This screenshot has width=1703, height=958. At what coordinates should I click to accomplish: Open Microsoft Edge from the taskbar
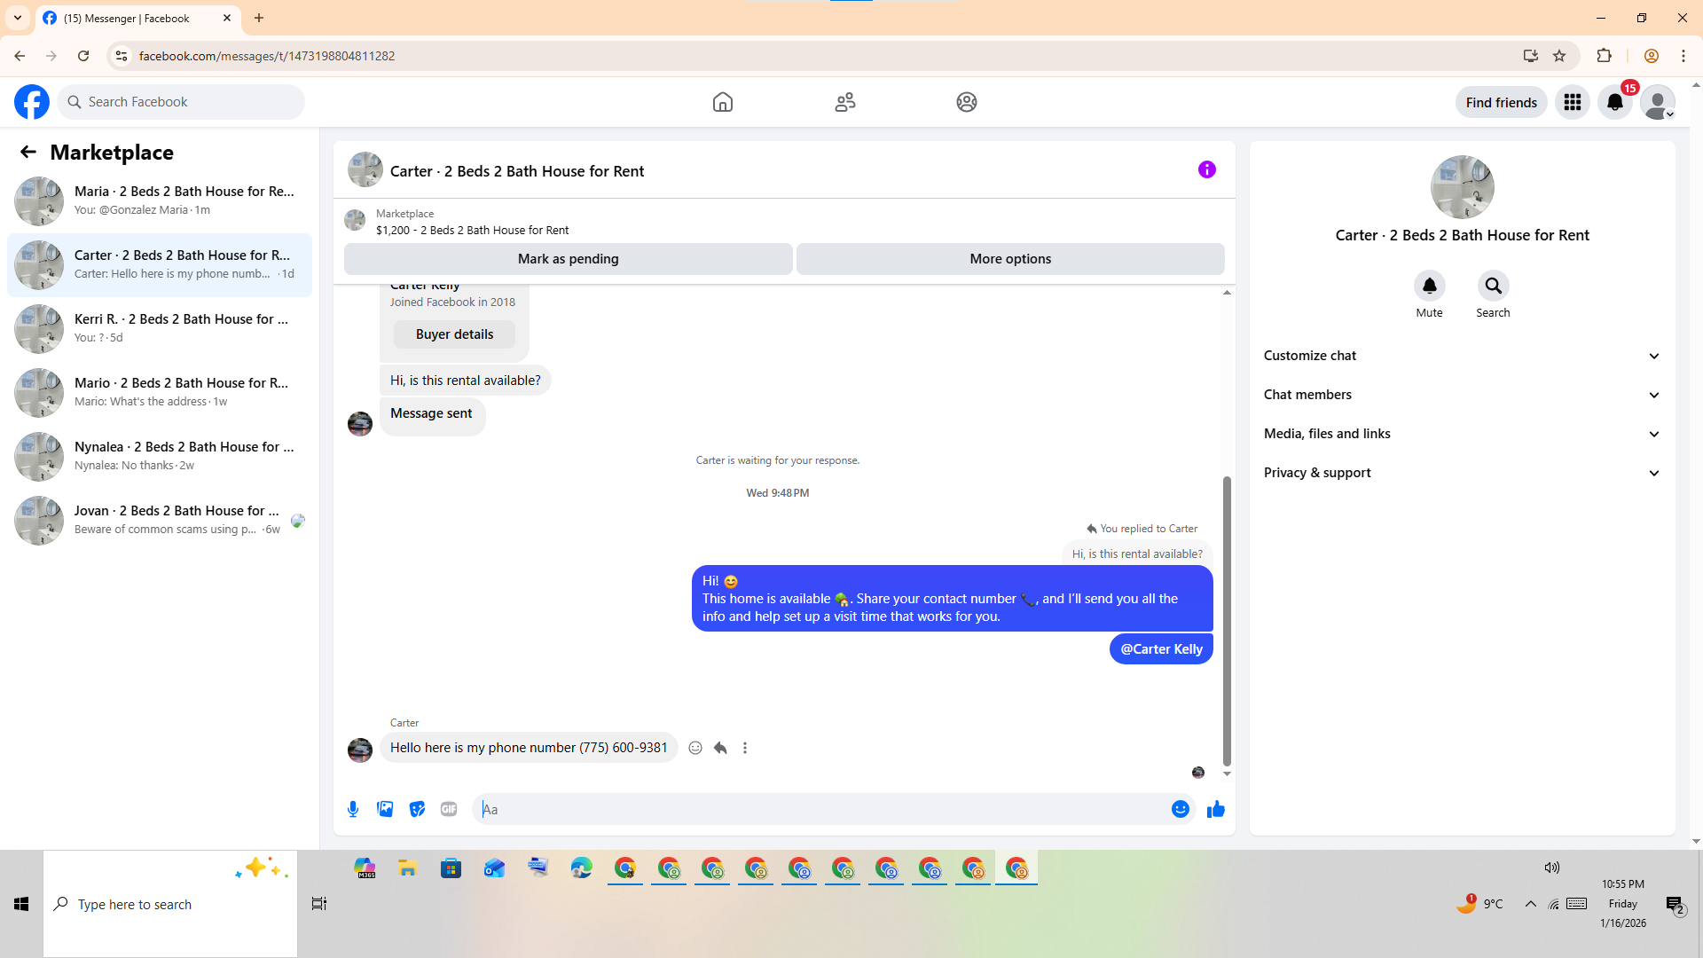click(x=581, y=868)
